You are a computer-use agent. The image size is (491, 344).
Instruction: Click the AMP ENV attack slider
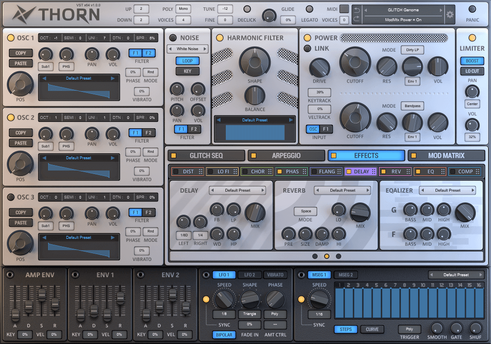coord(15,314)
